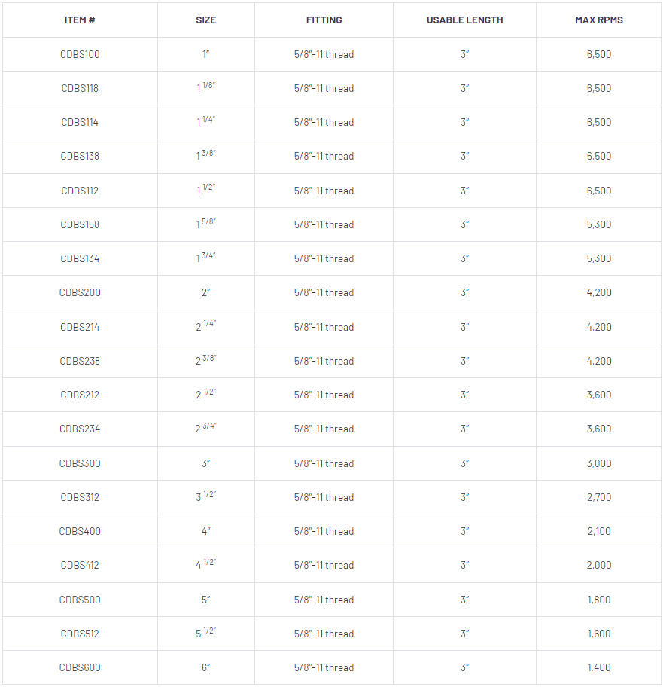The width and height of the screenshot is (663, 687).
Task: Select item number CDBS158
Action: tap(80, 224)
